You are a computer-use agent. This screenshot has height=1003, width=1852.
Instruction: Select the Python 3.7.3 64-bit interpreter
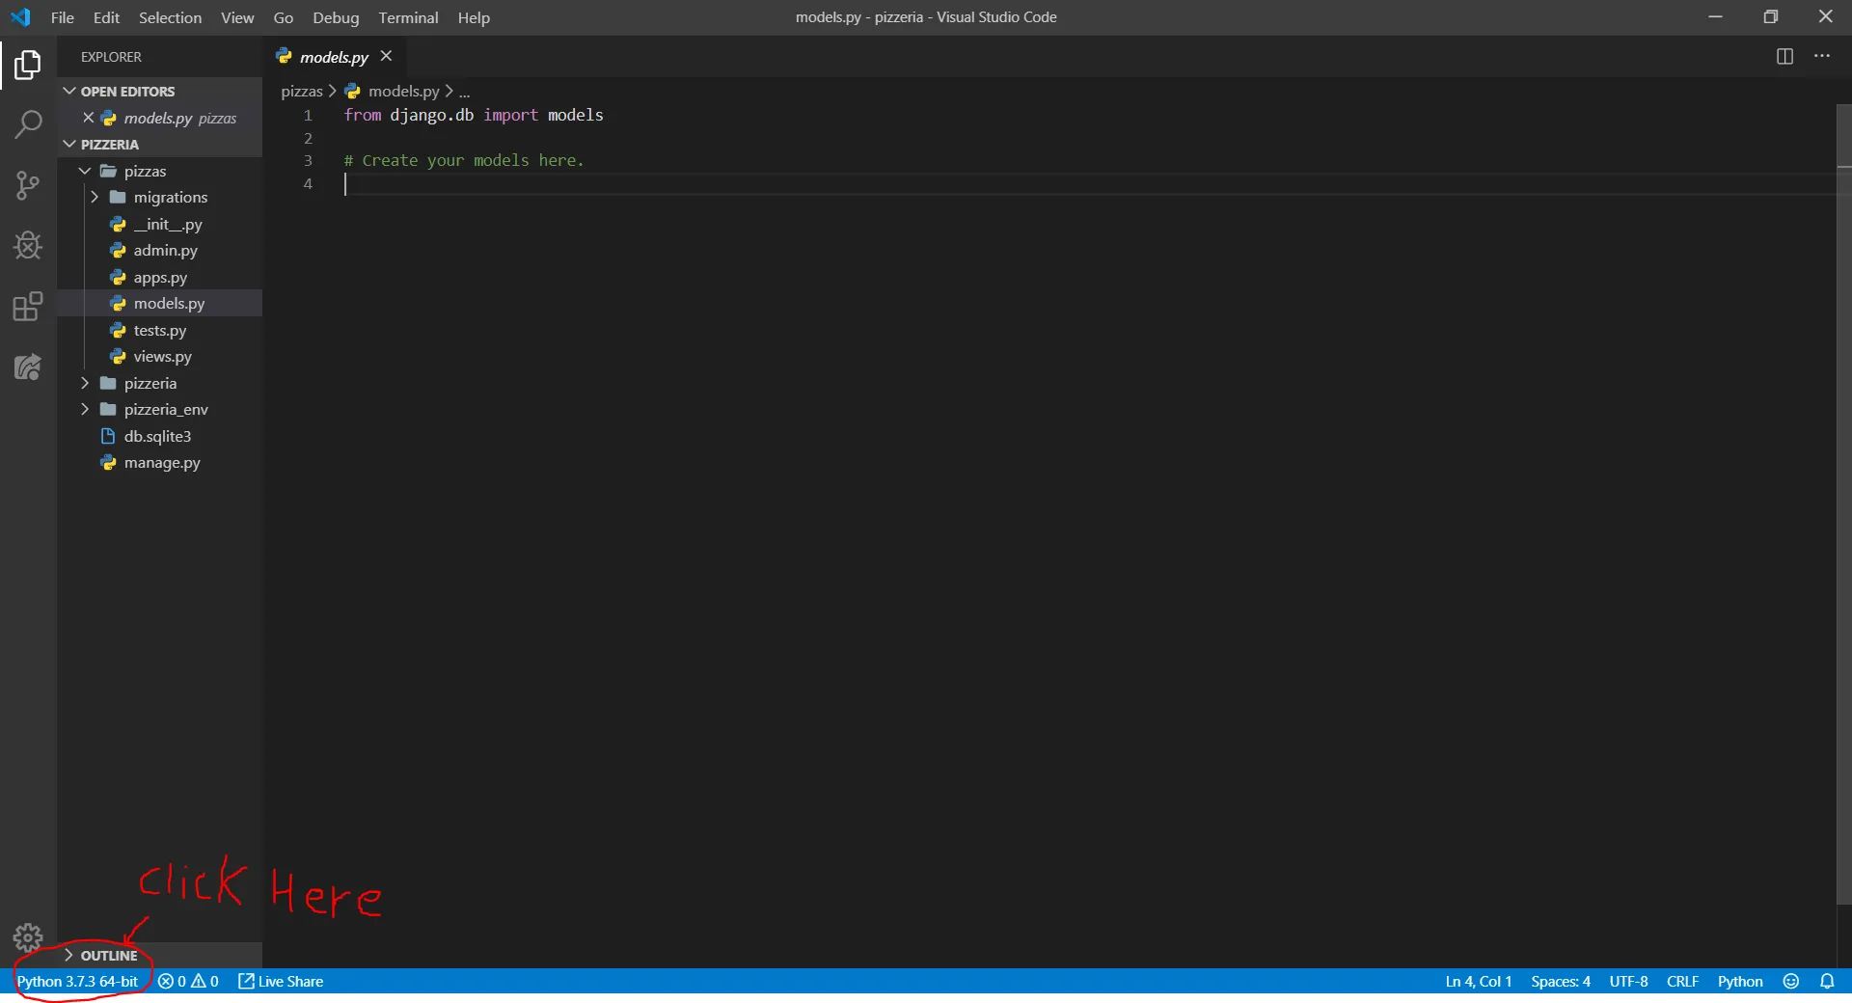77,981
